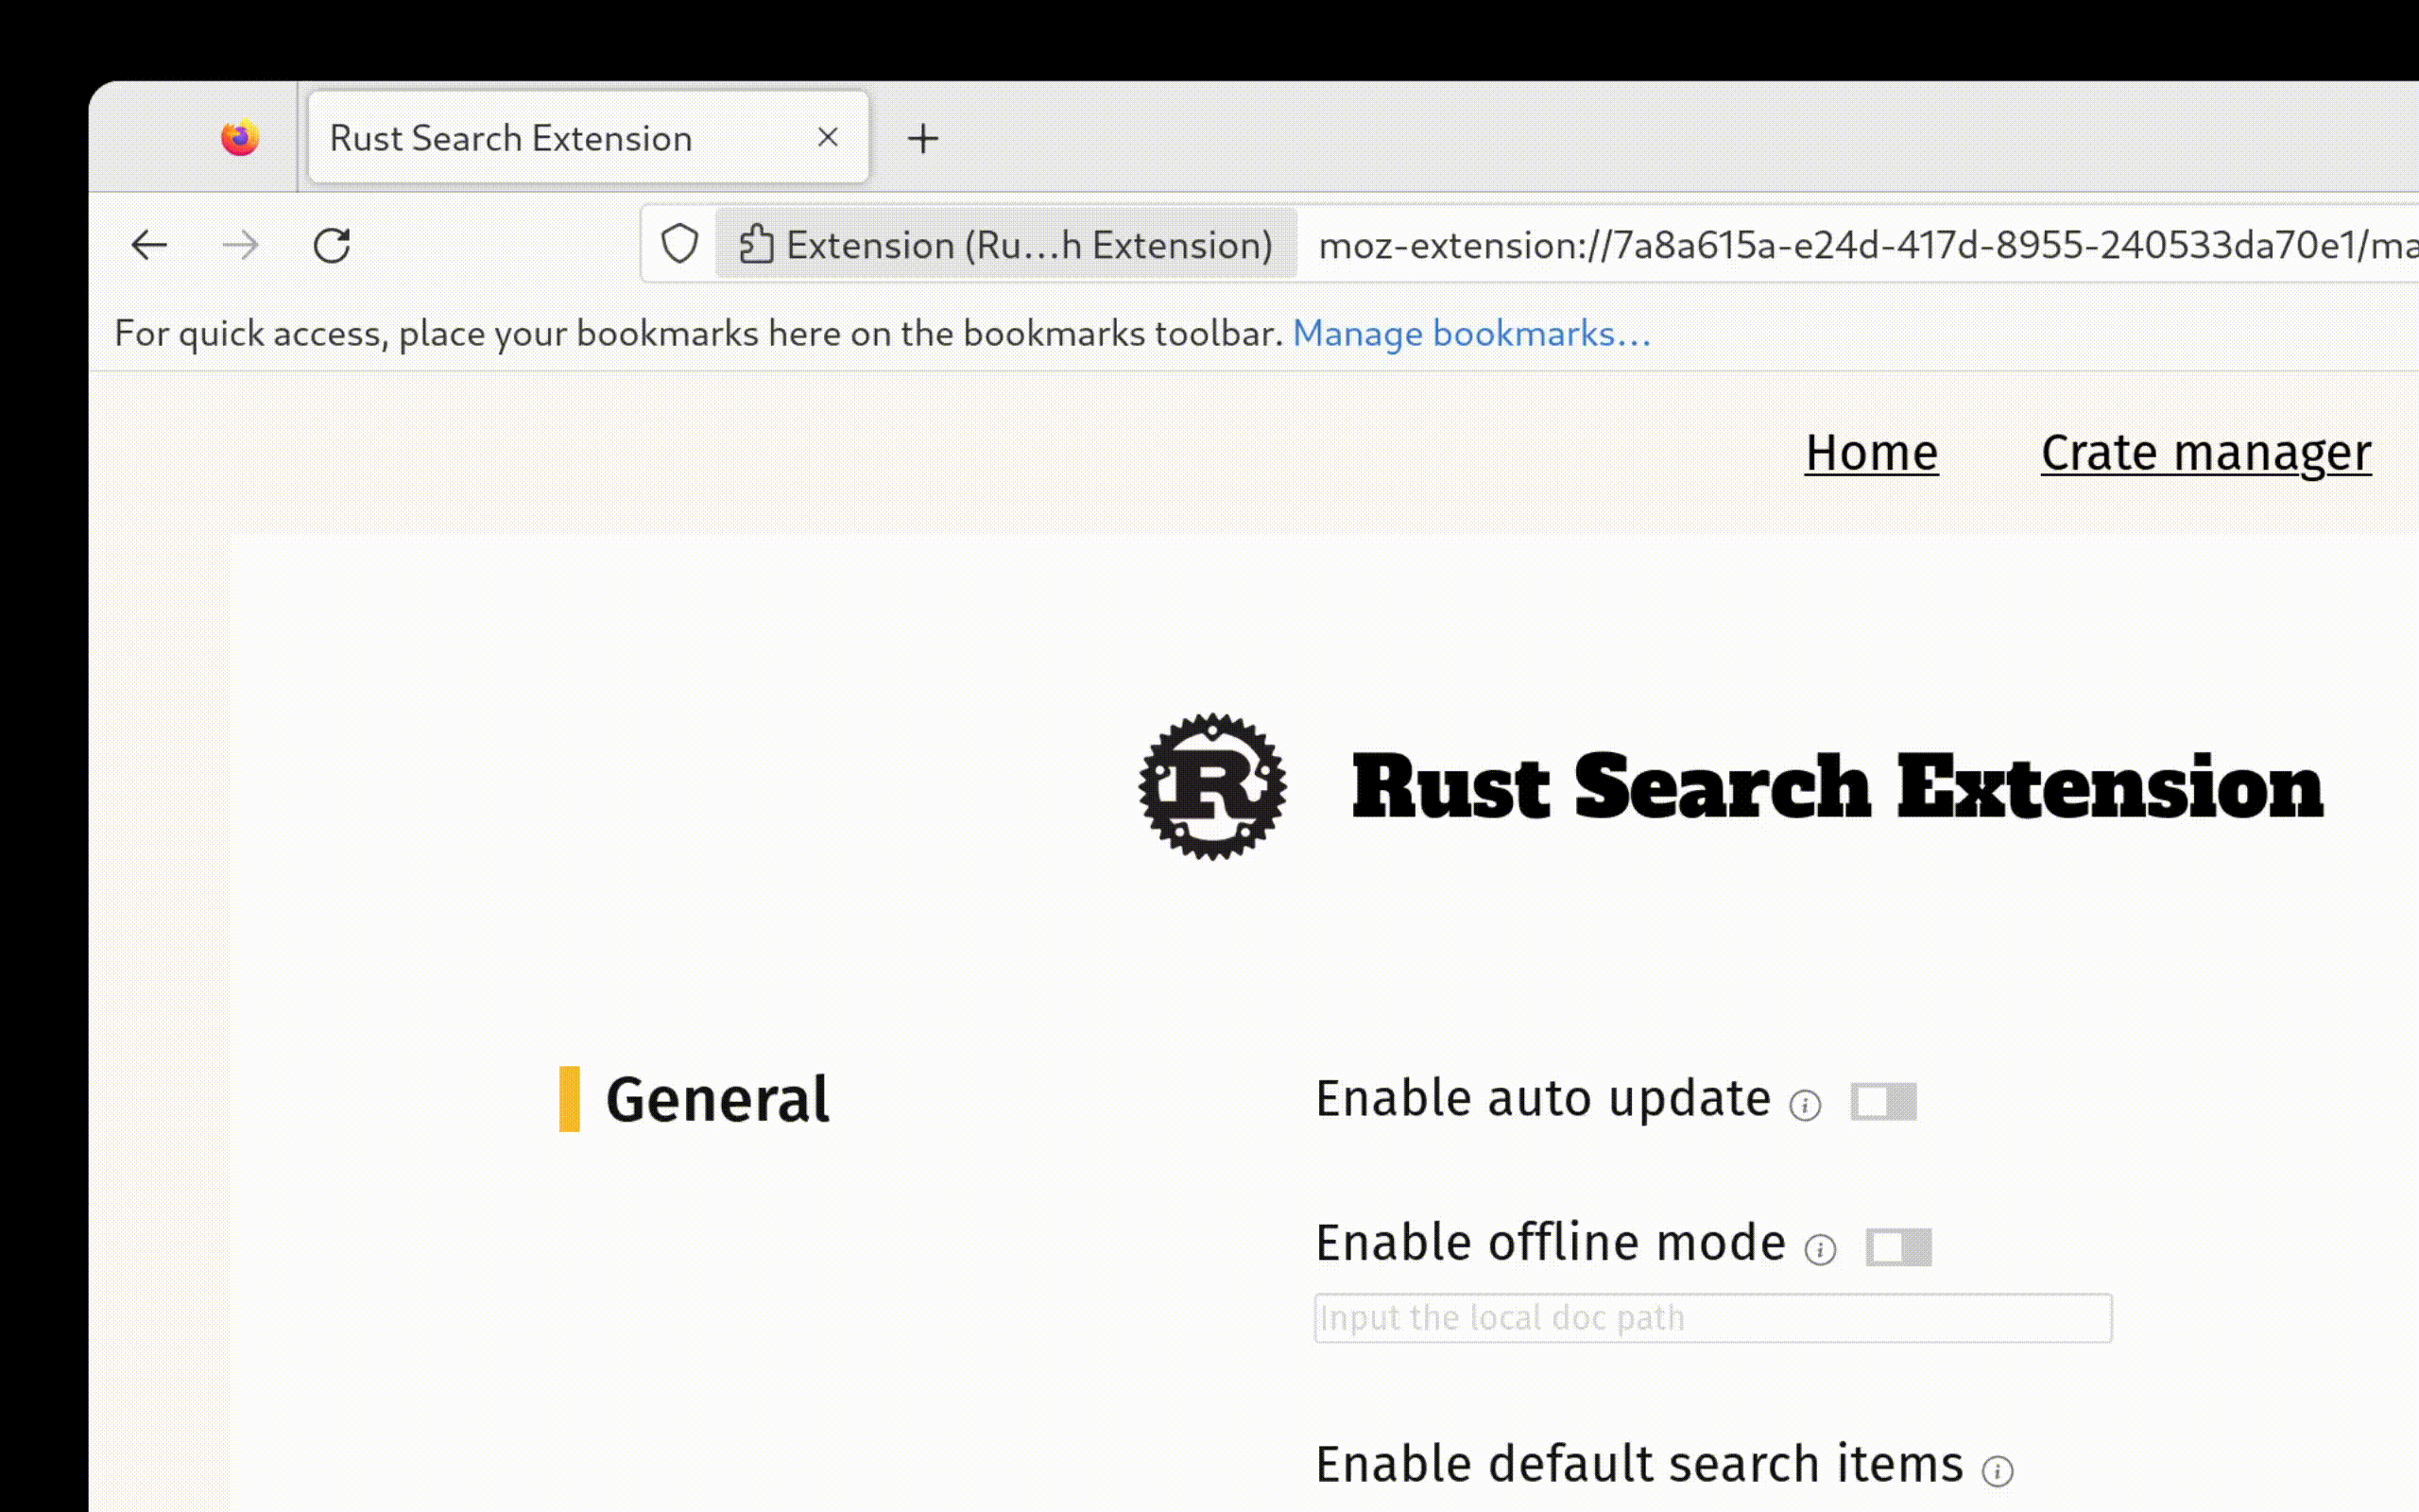2419x1512 pixels.
Task: Show info for Enable default search items
Action: pyautogui.click(x=1998, y=1471)
